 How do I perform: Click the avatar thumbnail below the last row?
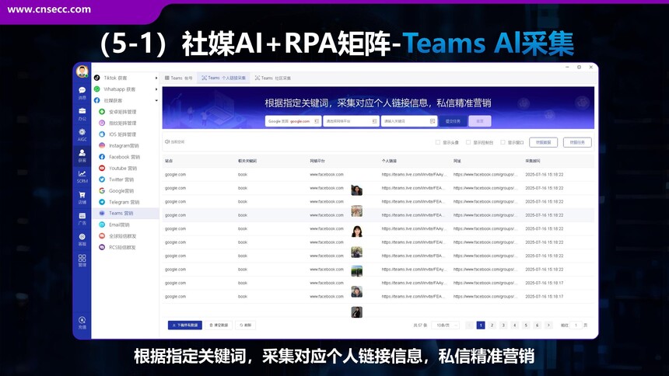[x=357, y=312]
